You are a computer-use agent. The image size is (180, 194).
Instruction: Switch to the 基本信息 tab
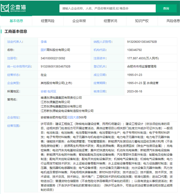coord(16,21)
